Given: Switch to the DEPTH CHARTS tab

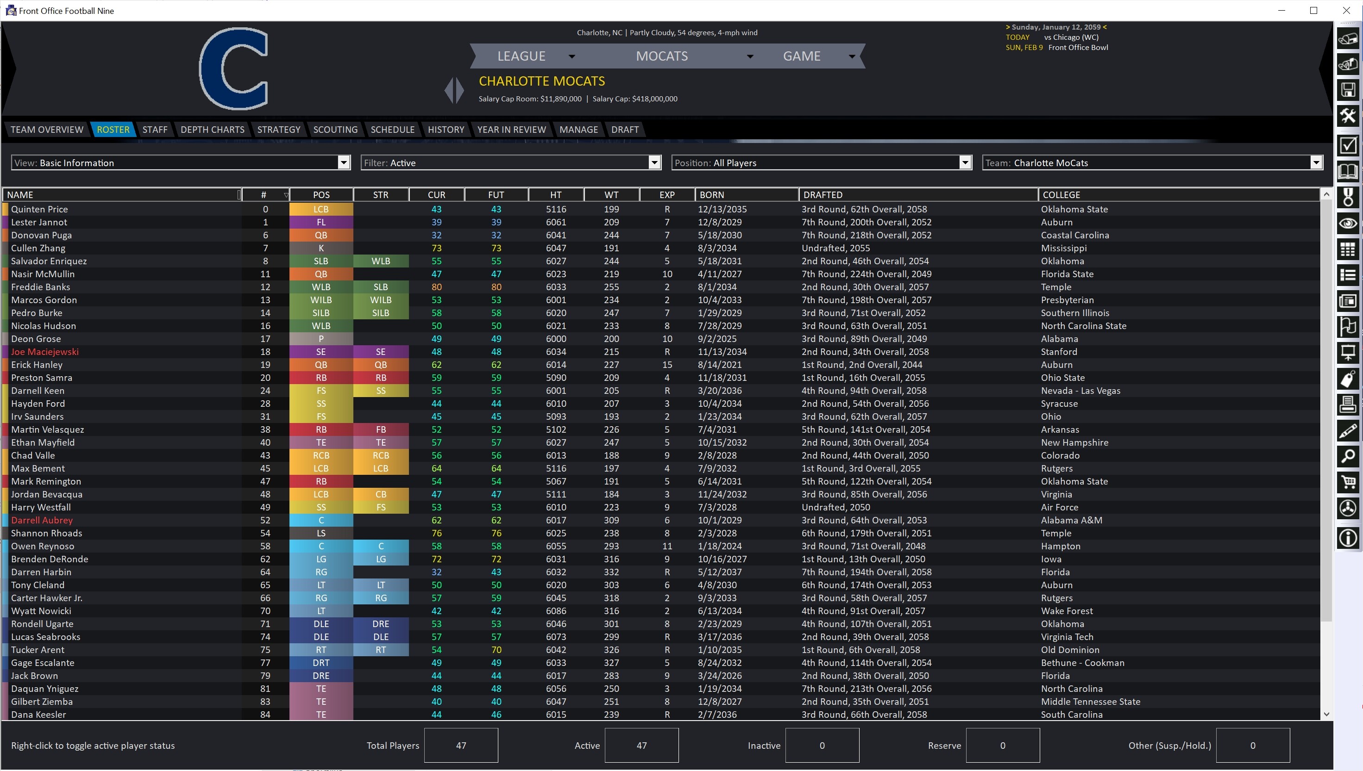Looking at the screenshot, I should (x=212, y=129).
